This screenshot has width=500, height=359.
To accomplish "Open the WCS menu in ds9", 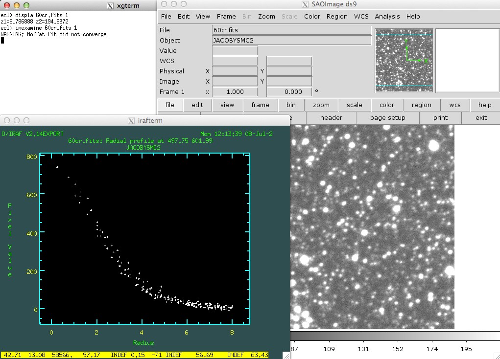I will (x=361, y=17).
